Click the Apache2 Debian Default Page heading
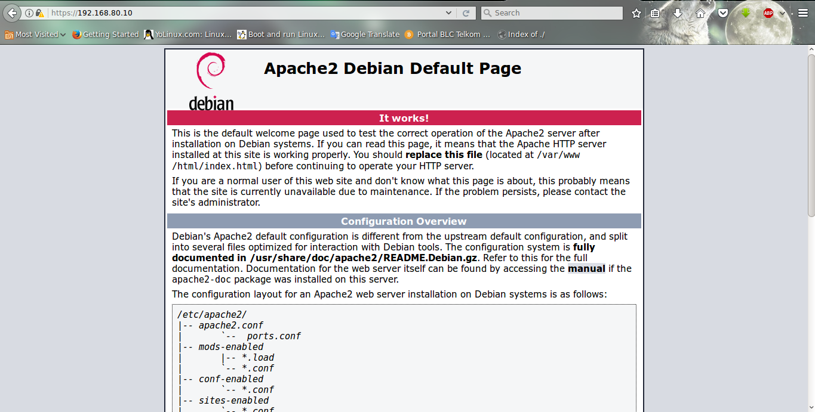The width and height of the screenshot is (815, 412). click(392, 68)
